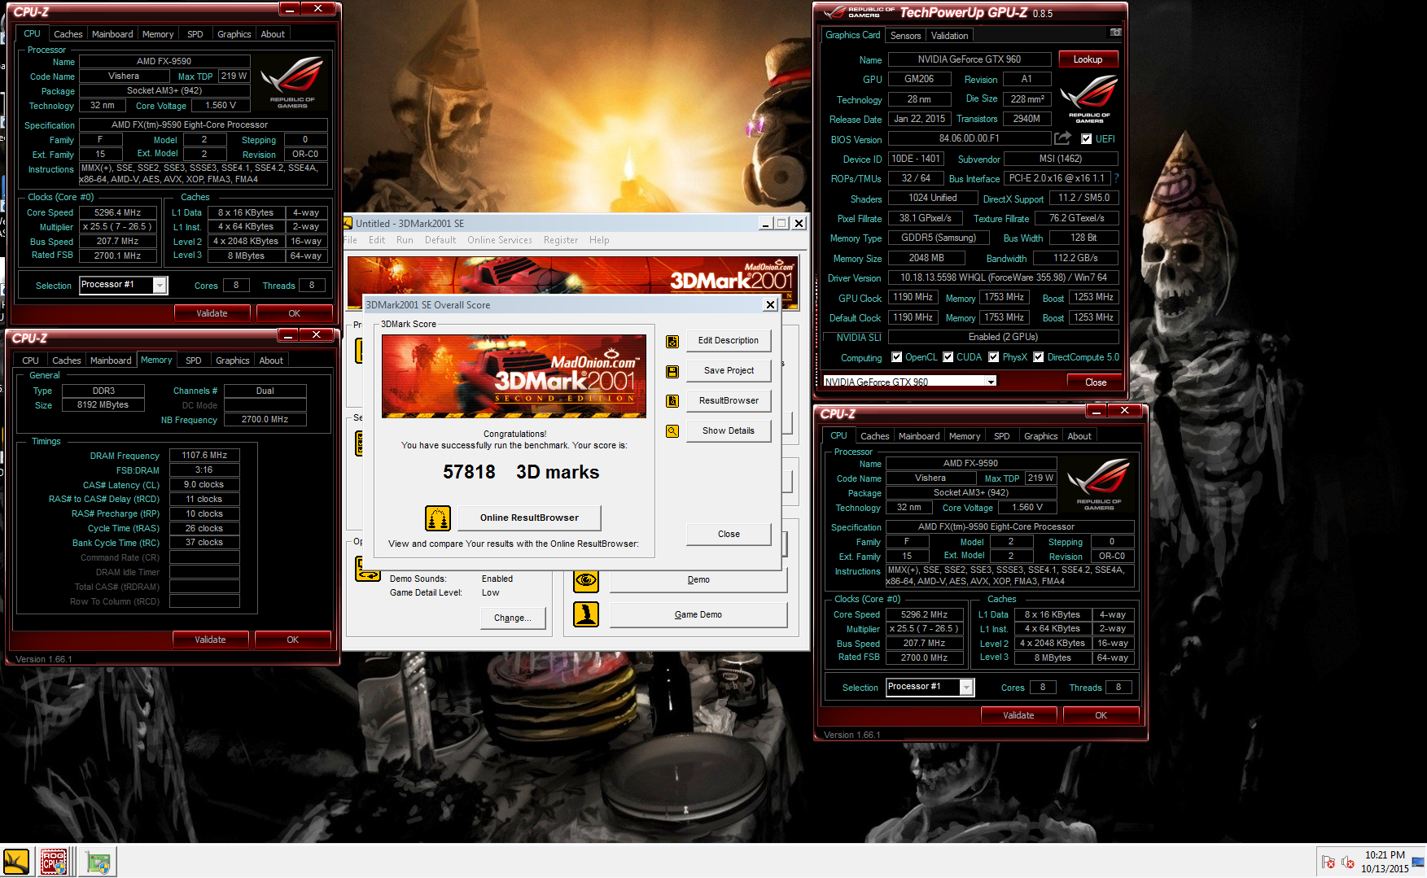This screenshot has height=878, width=1427.
Task: Click the Edit Description button
Action: pyautogui.click(x=729, y=341)
